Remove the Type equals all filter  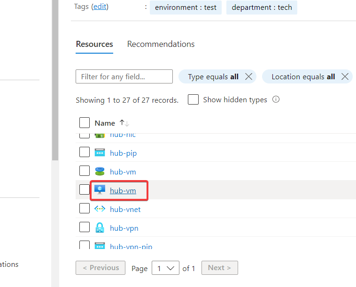pos(249,76)
